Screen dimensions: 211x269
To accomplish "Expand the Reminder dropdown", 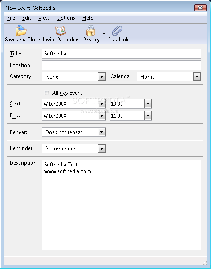I will click(73, 148).
